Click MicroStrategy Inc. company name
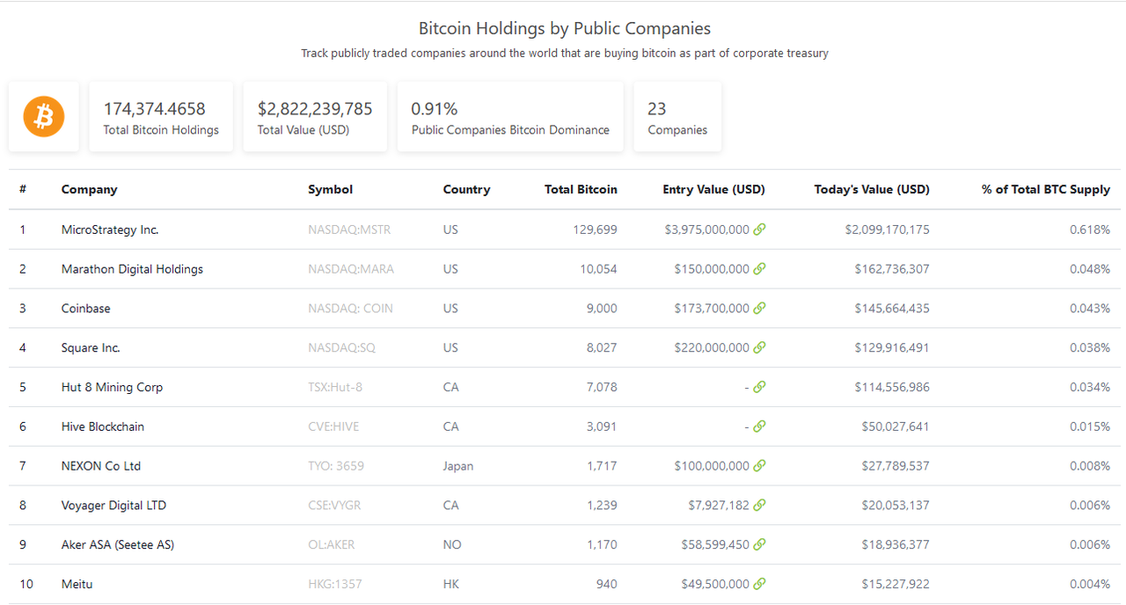This screenshot has height=605, width=1126. 110,230
